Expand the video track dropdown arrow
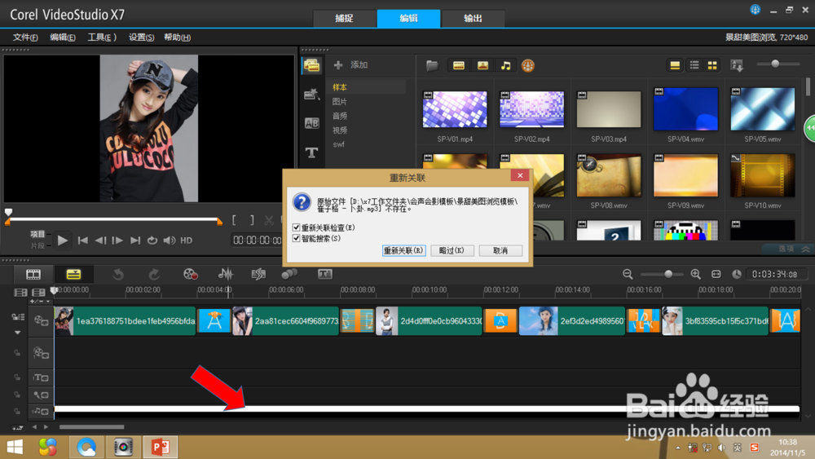This screenshot has height=459, width=815. pos(17,332)
